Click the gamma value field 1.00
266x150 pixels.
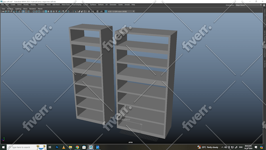[x=101, y=11]
